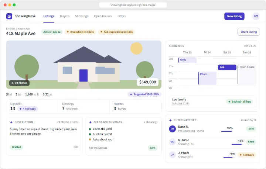Open the Lee showing on Saturday
The image size is (266, 169).
click(x=227, y=67)
